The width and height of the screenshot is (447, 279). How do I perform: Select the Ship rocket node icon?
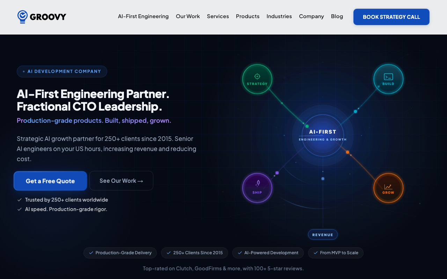point(258,183)
